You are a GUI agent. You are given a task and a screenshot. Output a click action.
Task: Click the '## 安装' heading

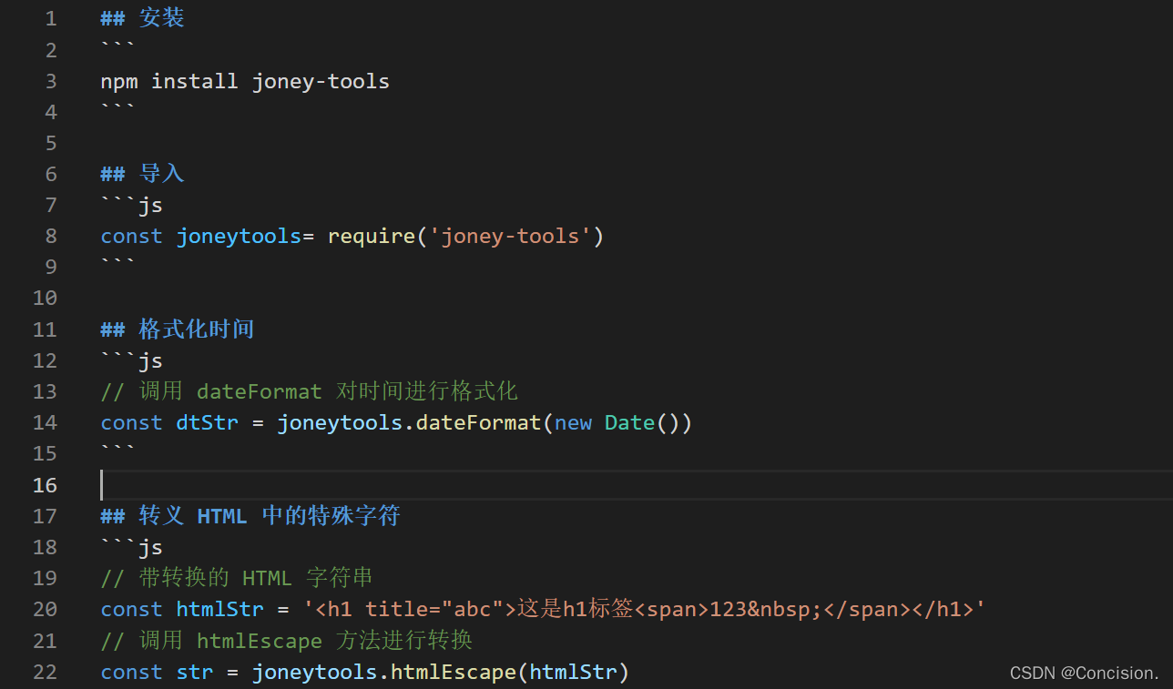143,18
